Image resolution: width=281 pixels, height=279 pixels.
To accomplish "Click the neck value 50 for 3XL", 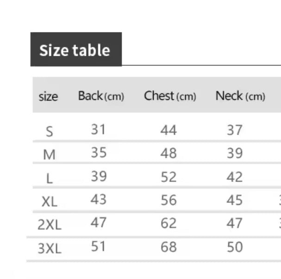I will (x=235, y=247).
